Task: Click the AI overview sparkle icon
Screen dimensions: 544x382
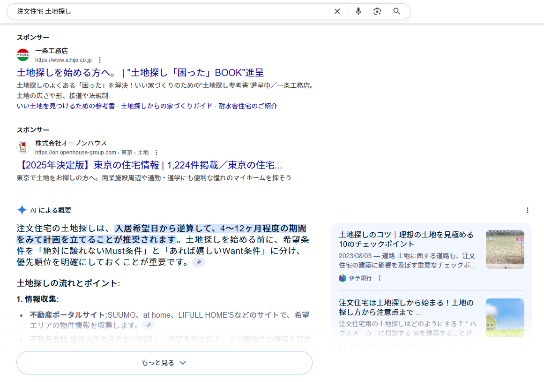Action: click(22, 210)
